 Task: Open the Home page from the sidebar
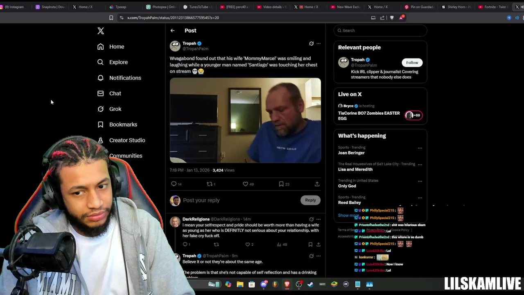click(111, 47)
